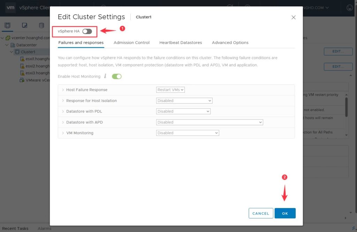Collapse the Cluster1 tree node

pyautogui.click(x=12, y=52)
